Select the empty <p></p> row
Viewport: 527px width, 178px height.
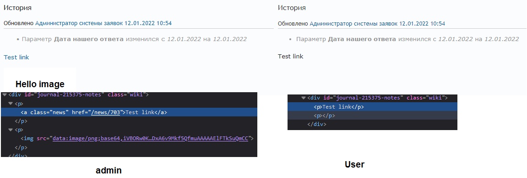pos(372,115)
